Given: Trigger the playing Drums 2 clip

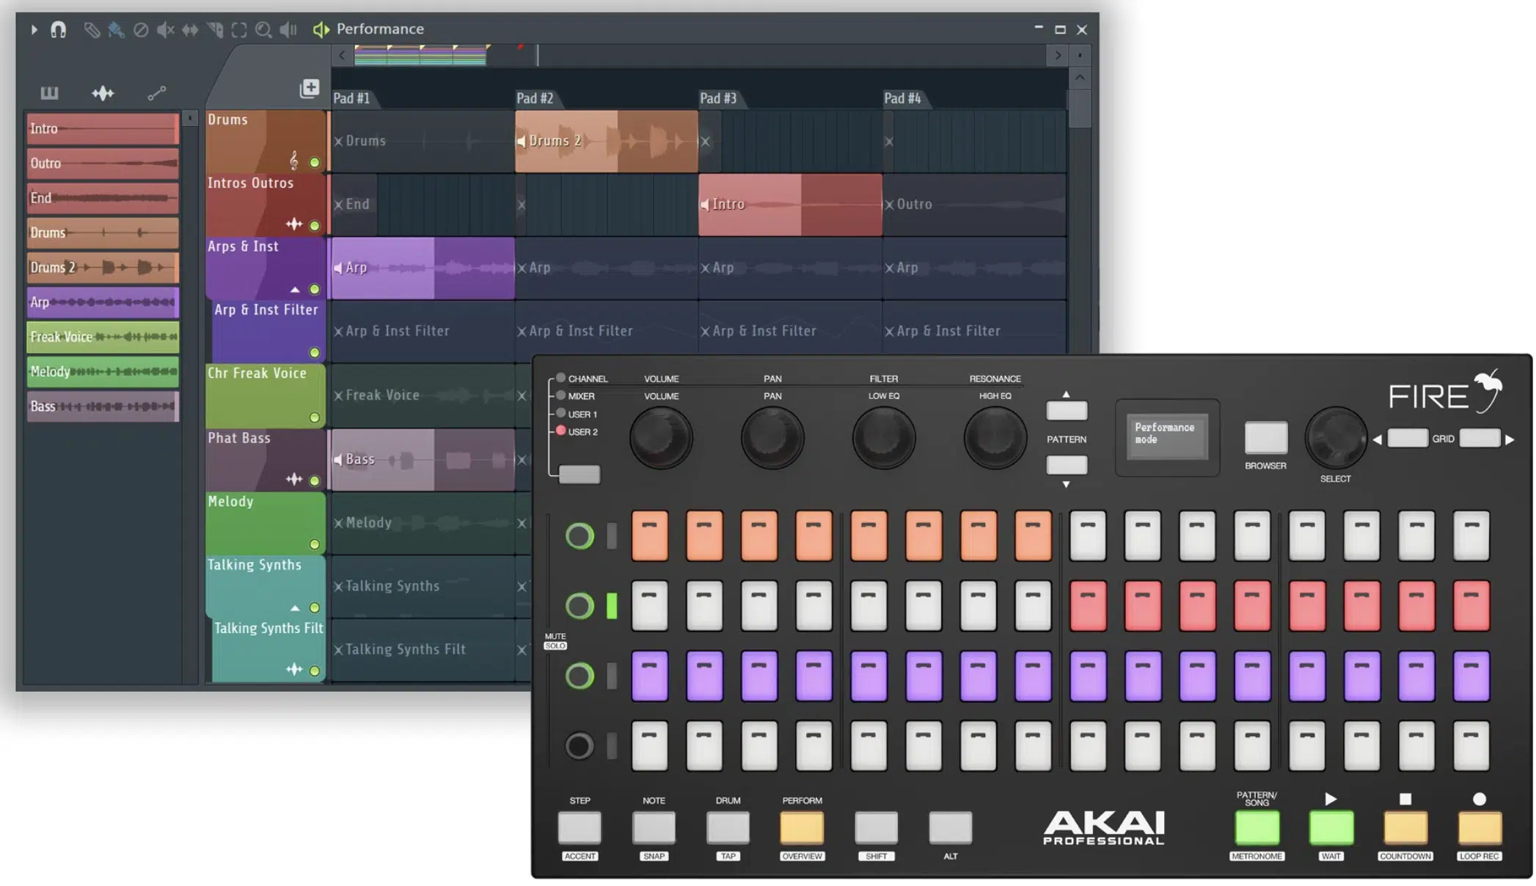Looking at the screenshot, I should click(607, 142).
